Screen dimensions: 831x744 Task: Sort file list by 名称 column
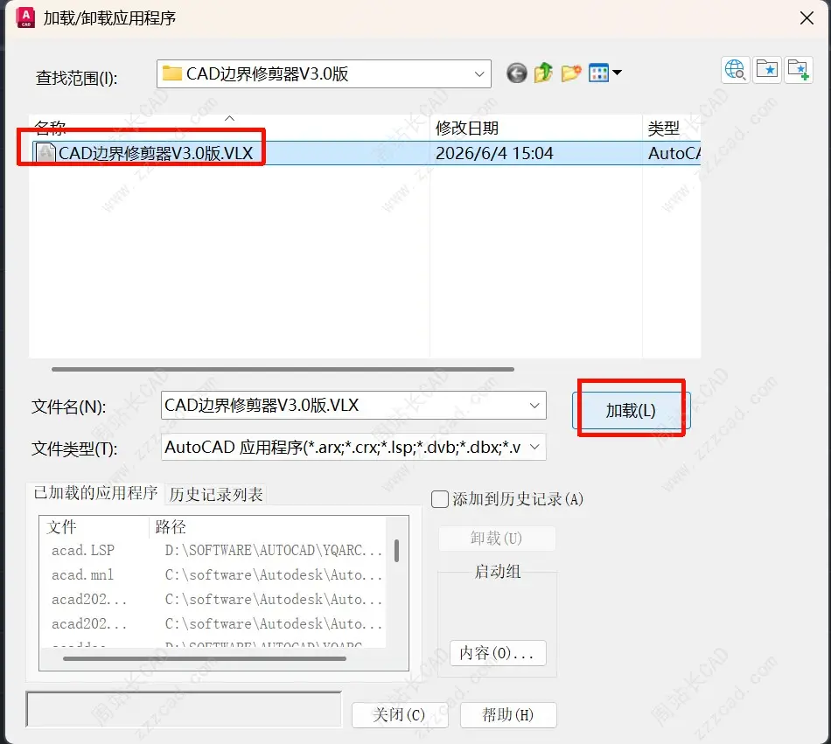tap(229, 128)
